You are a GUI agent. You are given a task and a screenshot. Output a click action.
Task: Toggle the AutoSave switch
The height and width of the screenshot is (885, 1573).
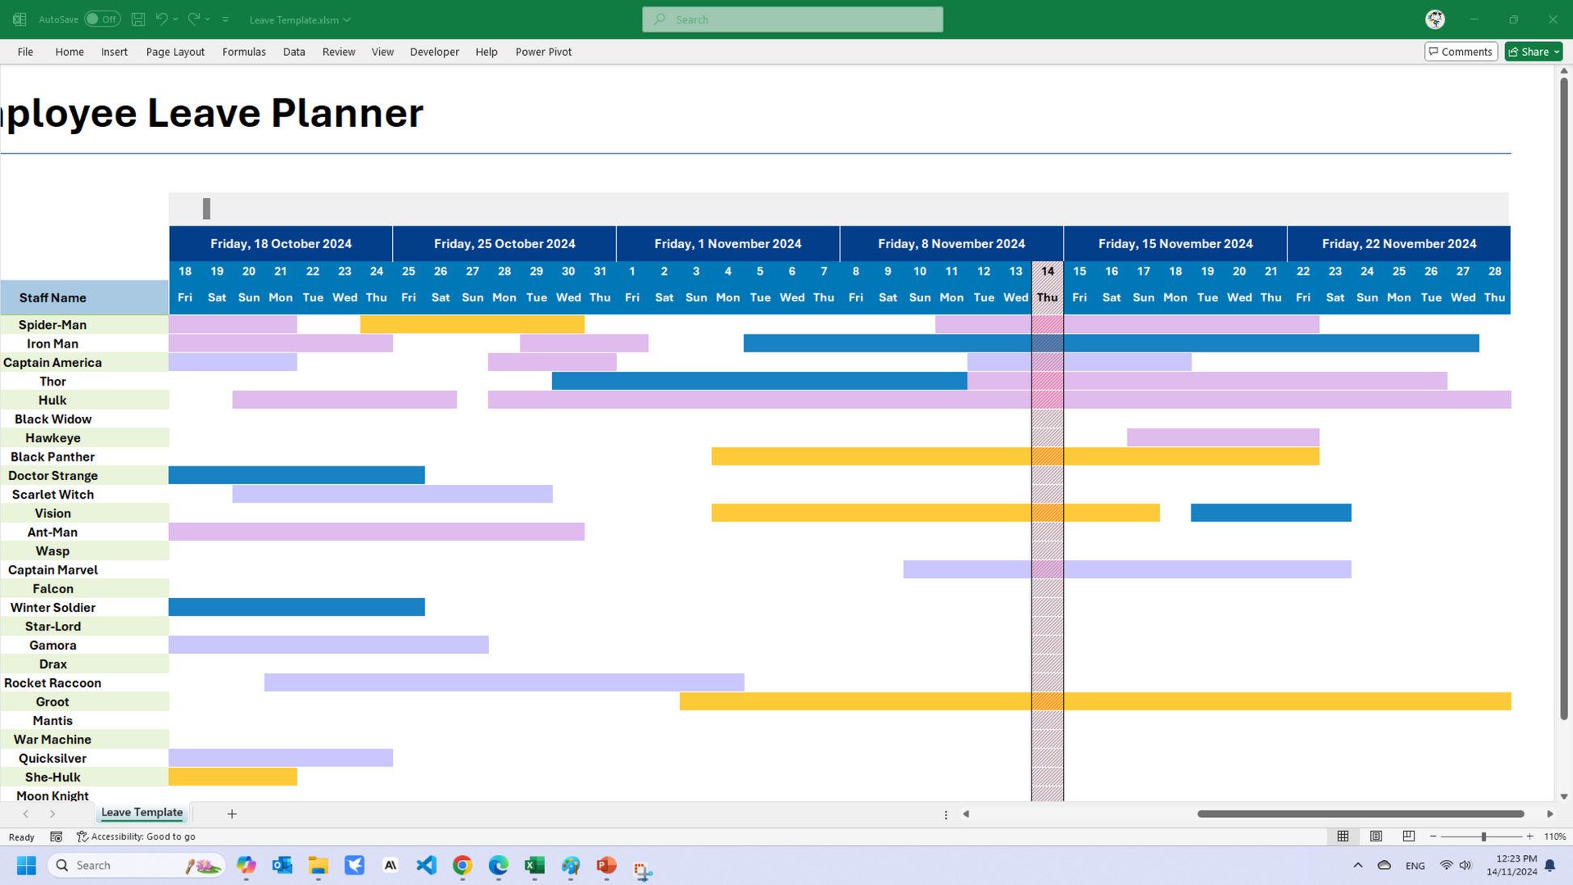pos(102,19)
